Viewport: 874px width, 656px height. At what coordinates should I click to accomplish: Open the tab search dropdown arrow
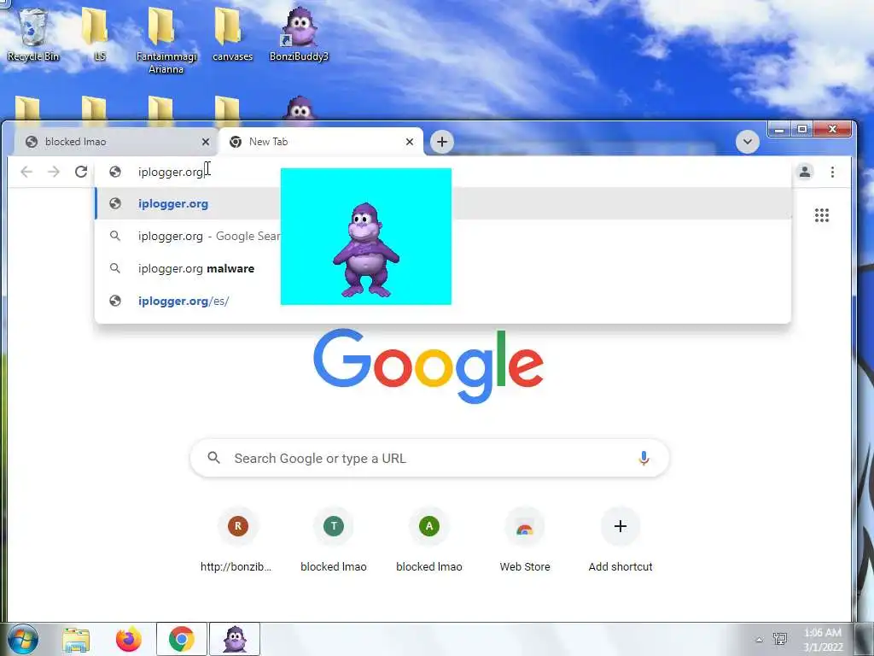pyautogui.click(x=748, y=142)
